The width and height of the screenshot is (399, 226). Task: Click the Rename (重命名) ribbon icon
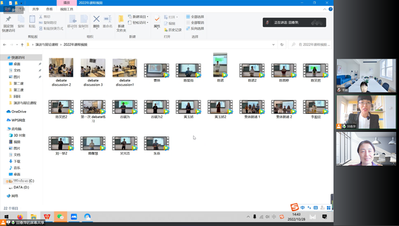point(107,20)
